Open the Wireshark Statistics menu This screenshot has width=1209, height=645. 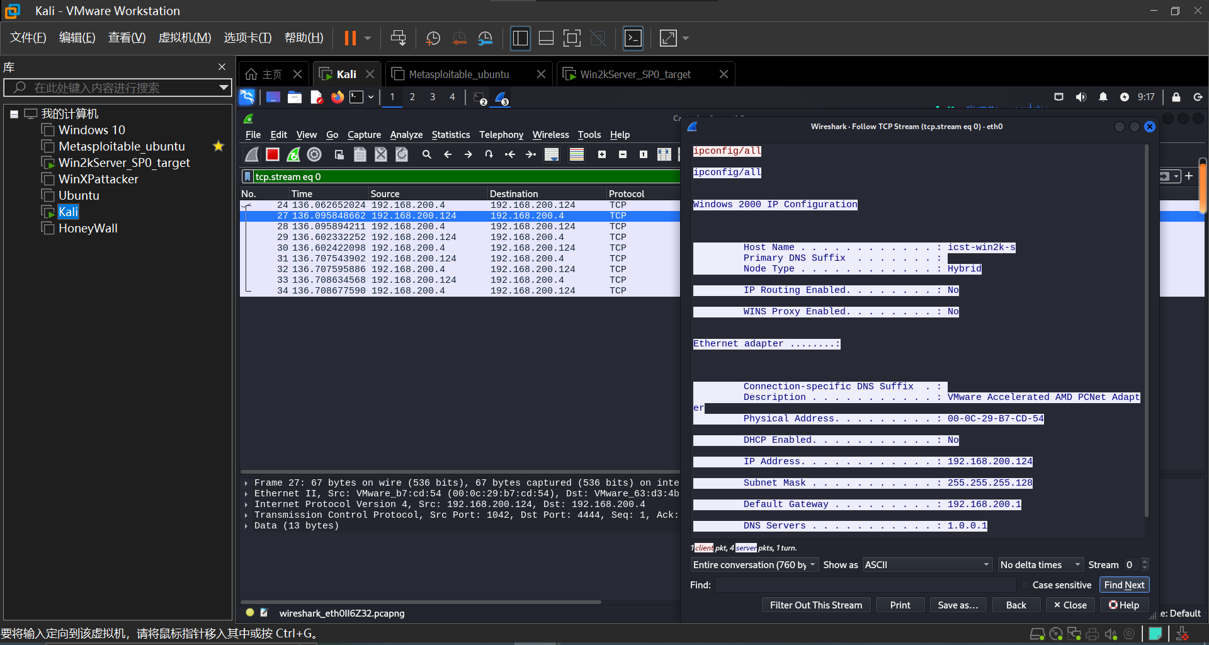pos(451,135)
